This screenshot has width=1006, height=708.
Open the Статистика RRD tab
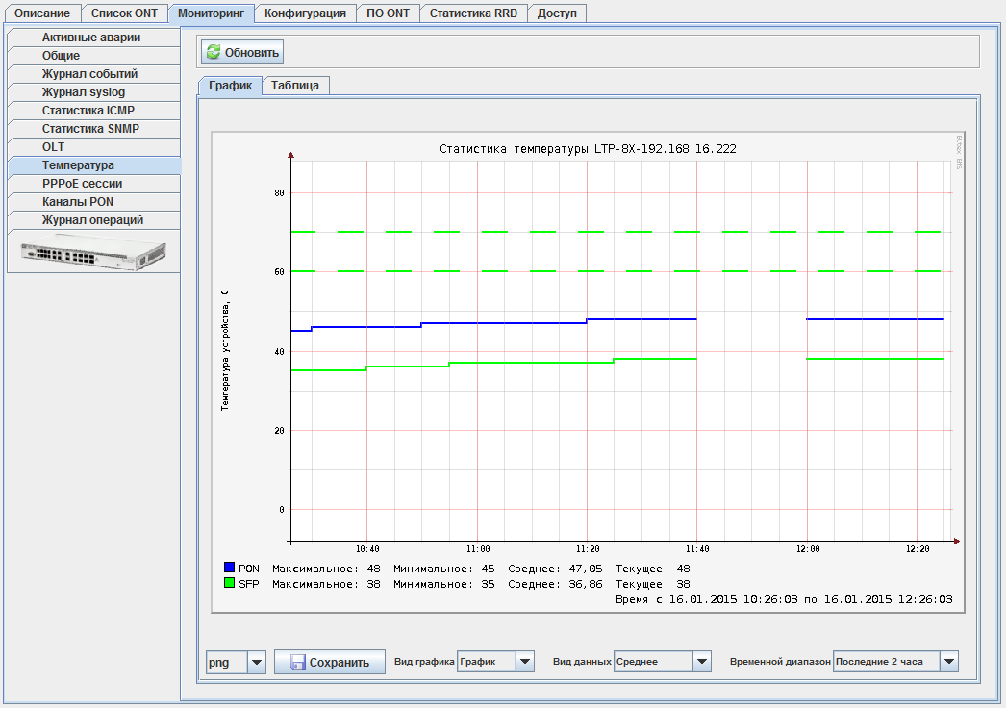pos(472,13)
